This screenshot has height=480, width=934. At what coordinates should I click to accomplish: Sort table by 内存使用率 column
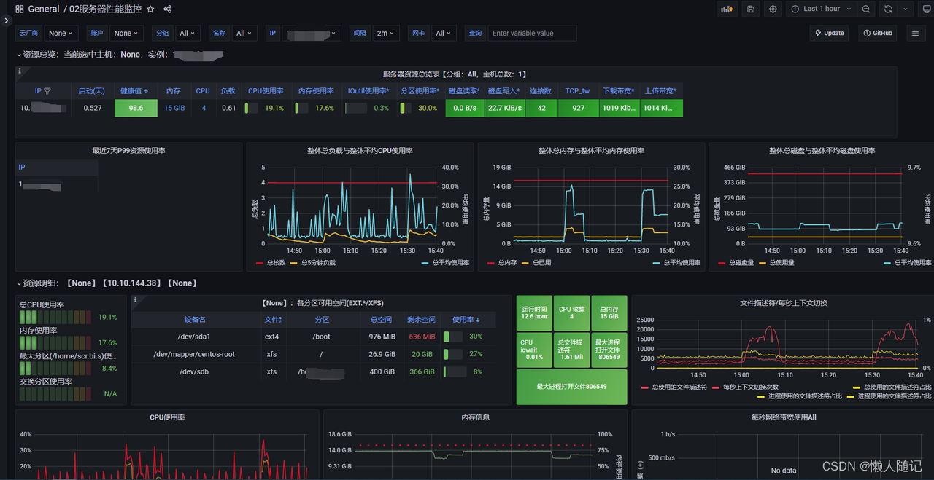(316, 91)
